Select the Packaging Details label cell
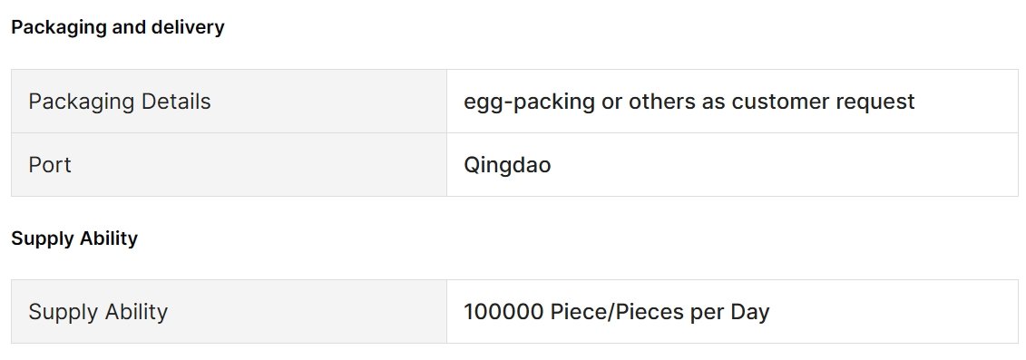The width and height of the screenshot is (1026, 360). pos(229,102)
